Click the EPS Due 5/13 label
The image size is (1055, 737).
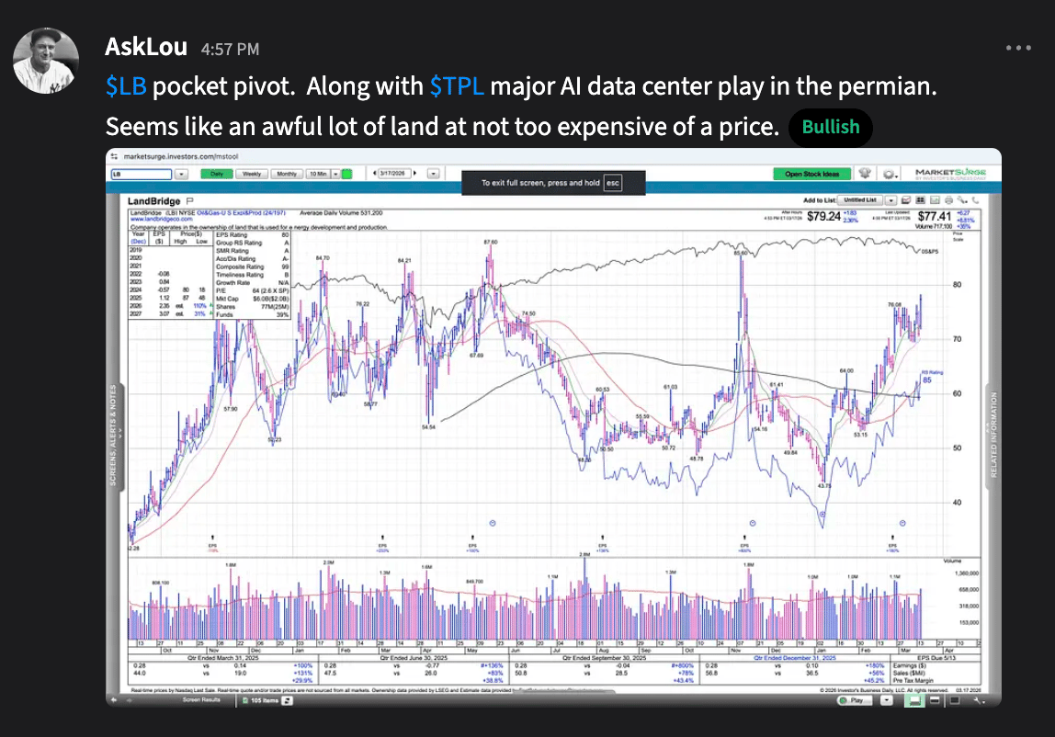point(937,658)
